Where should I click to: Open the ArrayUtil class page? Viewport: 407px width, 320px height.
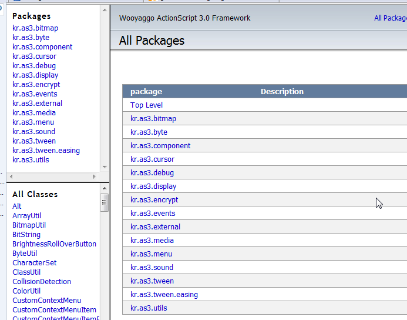(26, 215)
